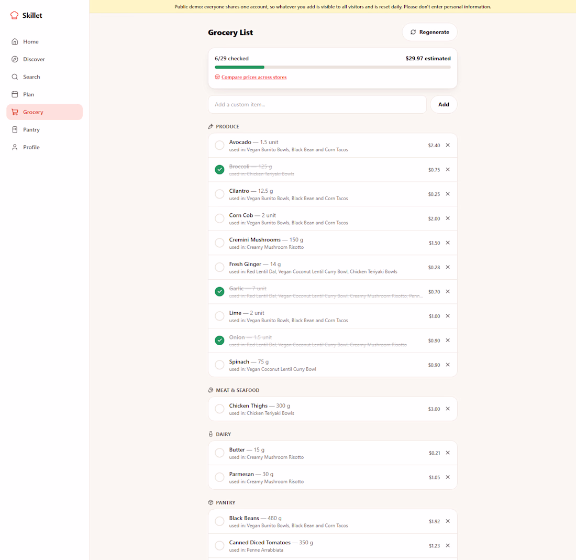Delete Black Beans with its X
The image size is (576, 560).
click(448, 521)
